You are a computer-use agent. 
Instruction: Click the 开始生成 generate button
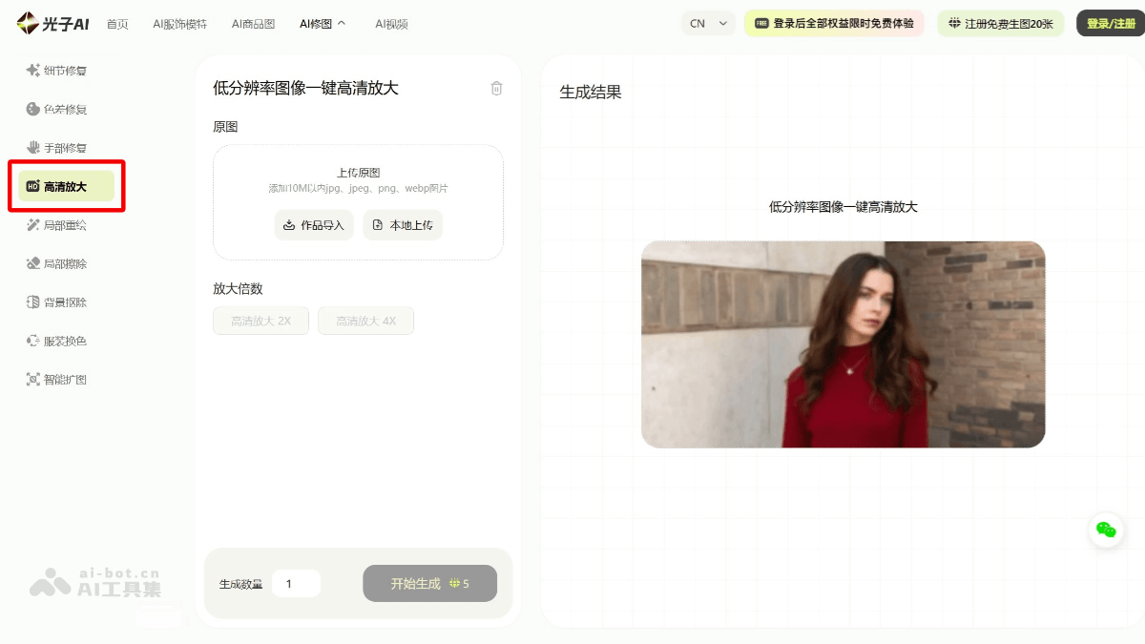click(x=429, y=583)
